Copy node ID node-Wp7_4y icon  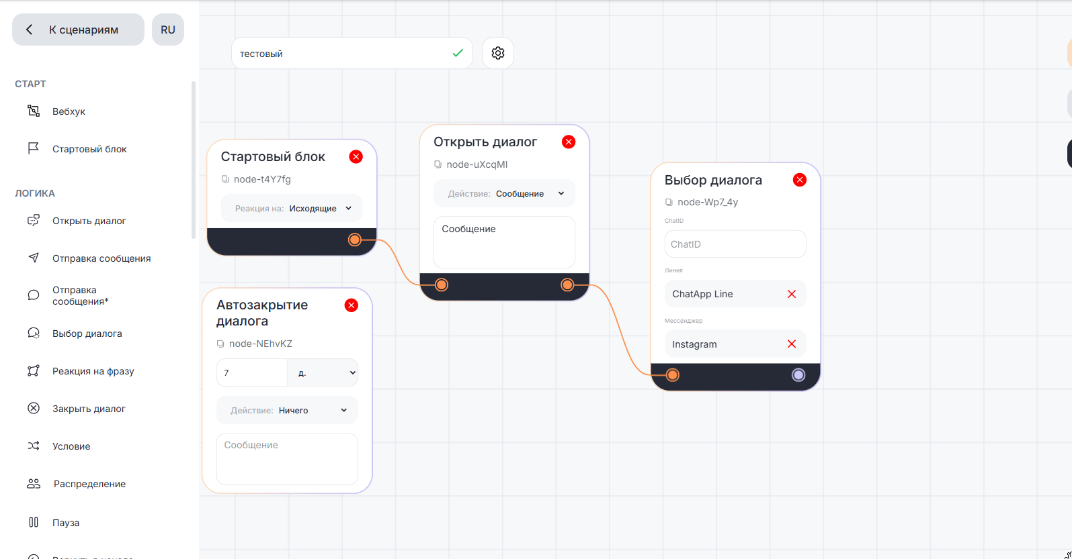pos(669,202)
